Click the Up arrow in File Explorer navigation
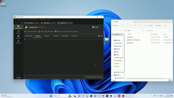This screenshot has height=98, width=174. [122, 30]
